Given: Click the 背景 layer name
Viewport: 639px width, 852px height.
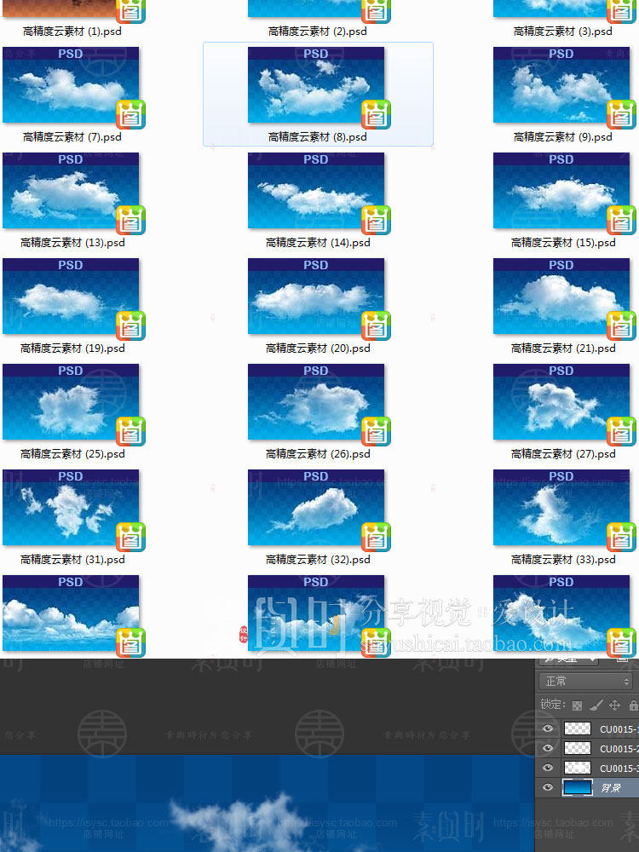Looking at the screenshot, I should 611,788.
